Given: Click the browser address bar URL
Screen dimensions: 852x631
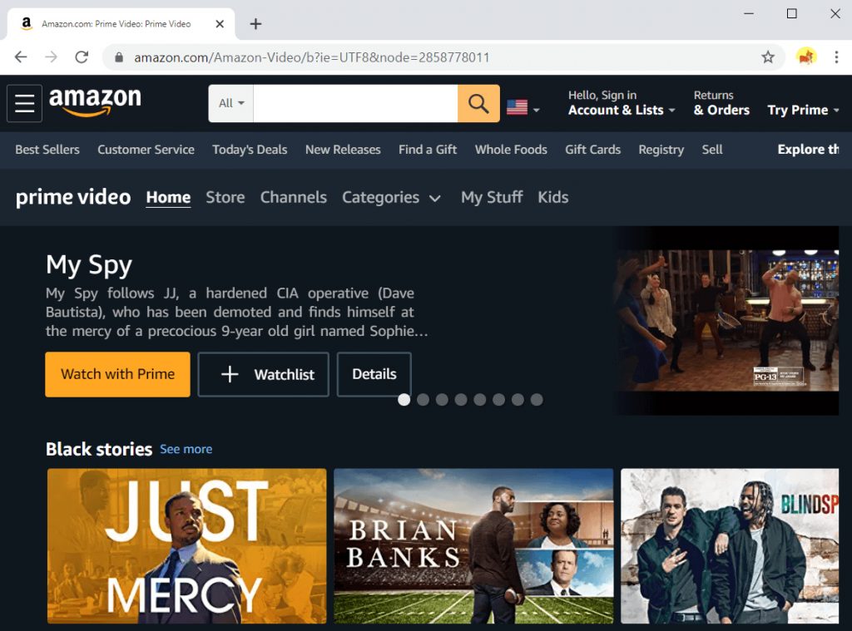Looking at the screenshot, I should point(311,57).
